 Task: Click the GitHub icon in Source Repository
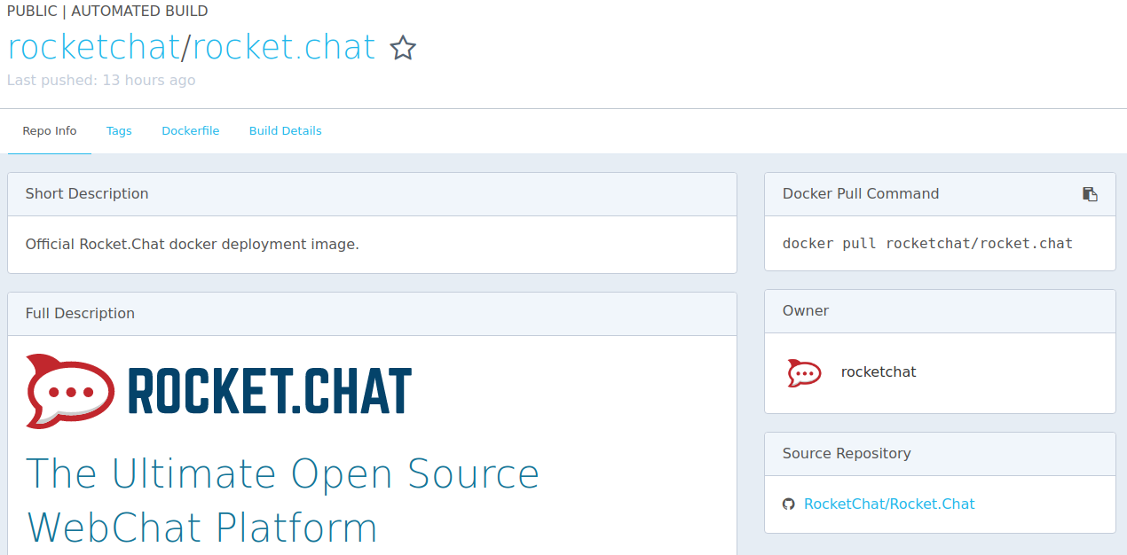[788, 504]
